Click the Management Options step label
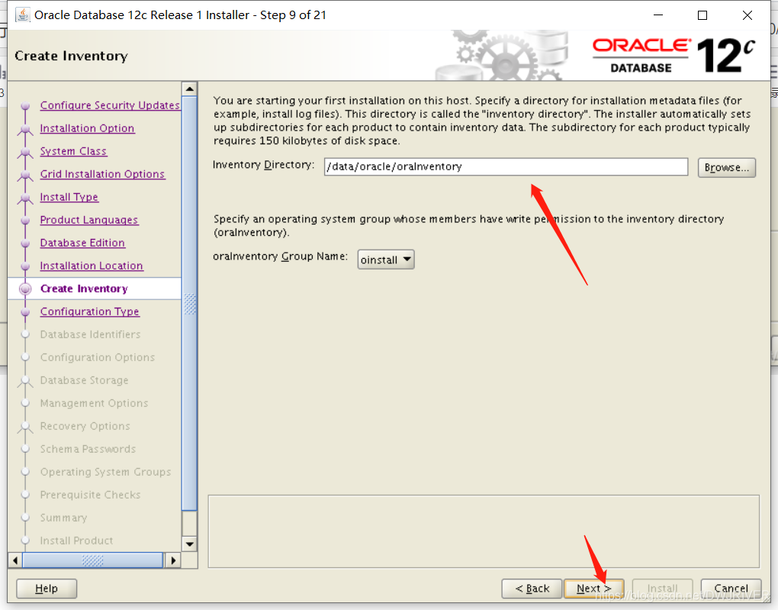 pyautogui.click(x=95, y=403)
